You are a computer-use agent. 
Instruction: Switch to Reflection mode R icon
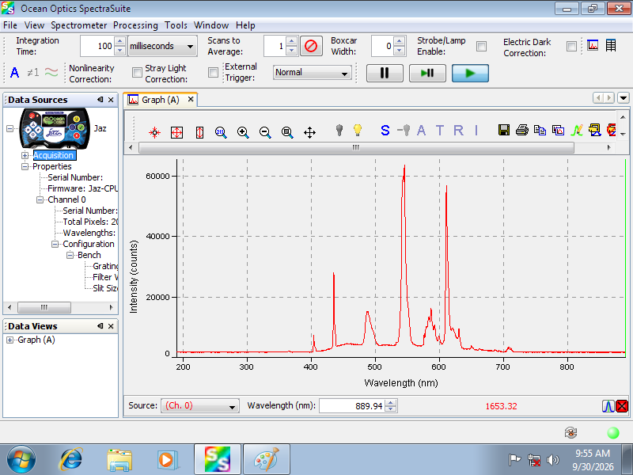pos(458,130)
